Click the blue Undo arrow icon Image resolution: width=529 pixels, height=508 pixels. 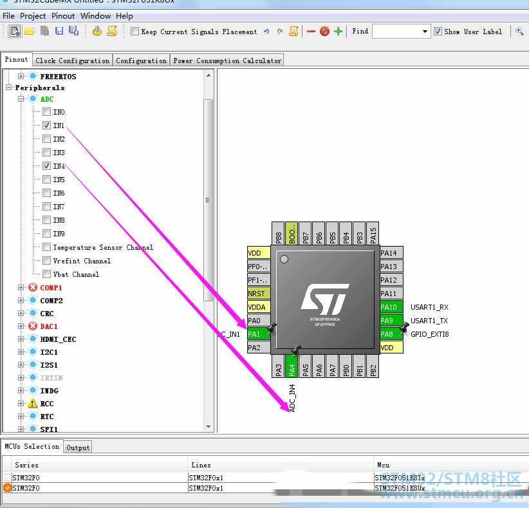266,32
